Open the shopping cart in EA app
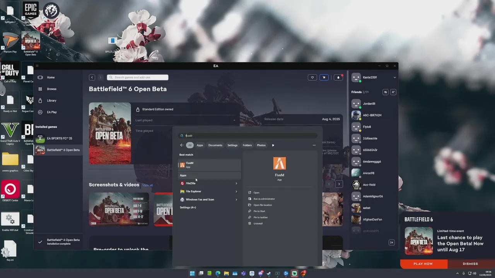 (324, 77)
